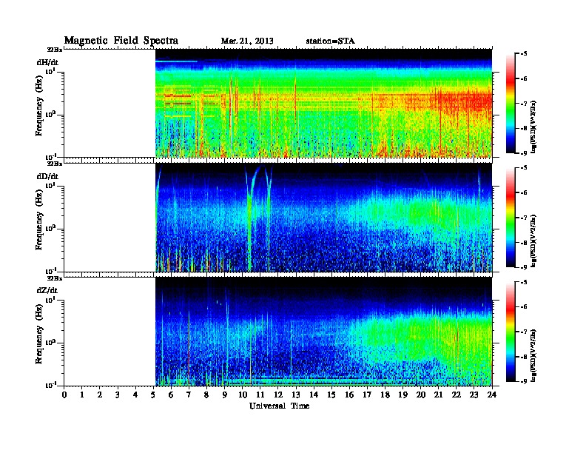Click the hour 21 tick label
Image resolution: width=586 pixels, height=453 pixels.
[438, 395]
